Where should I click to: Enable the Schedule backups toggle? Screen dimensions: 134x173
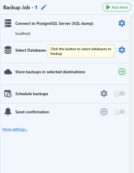120,93
